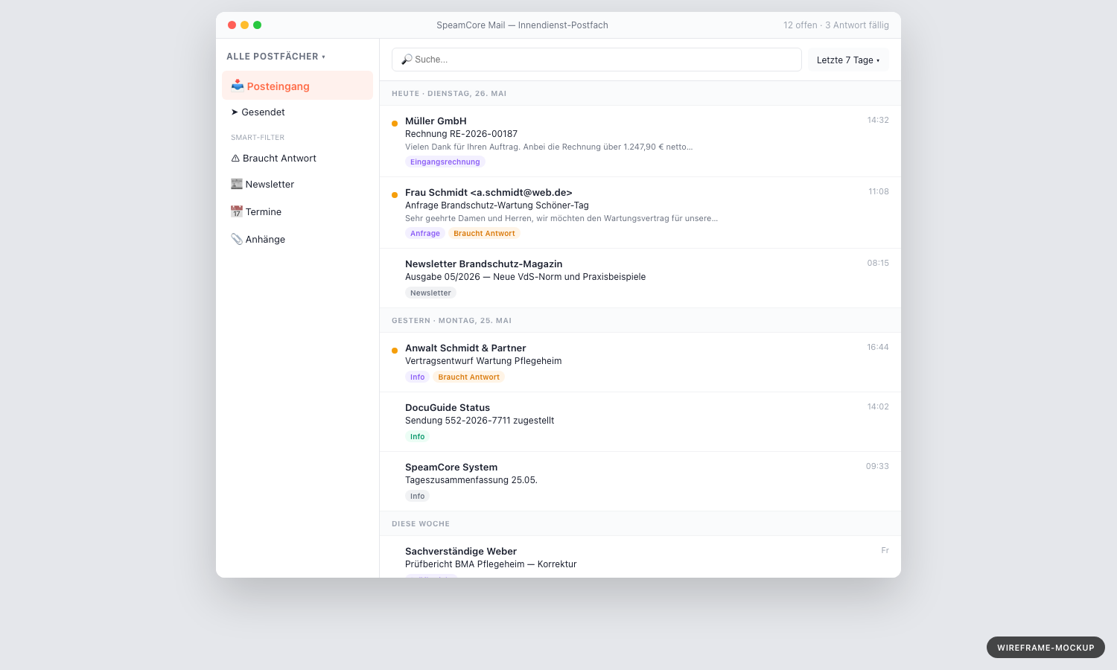Select the Anhänge smart filter
The height and width of the screenshot is (670, 1117).
pos(297,239)
